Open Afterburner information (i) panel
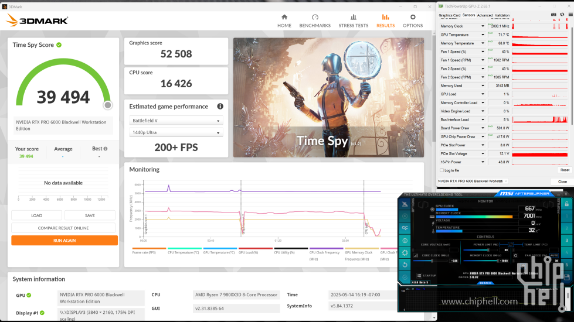The image size is (574, 322). click(405, 241)
